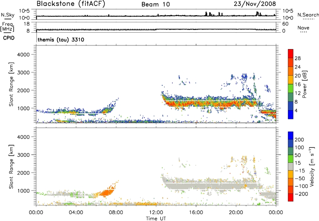
Task: Click the 'Time UT' axis label
Action: [x=156, y=219]
